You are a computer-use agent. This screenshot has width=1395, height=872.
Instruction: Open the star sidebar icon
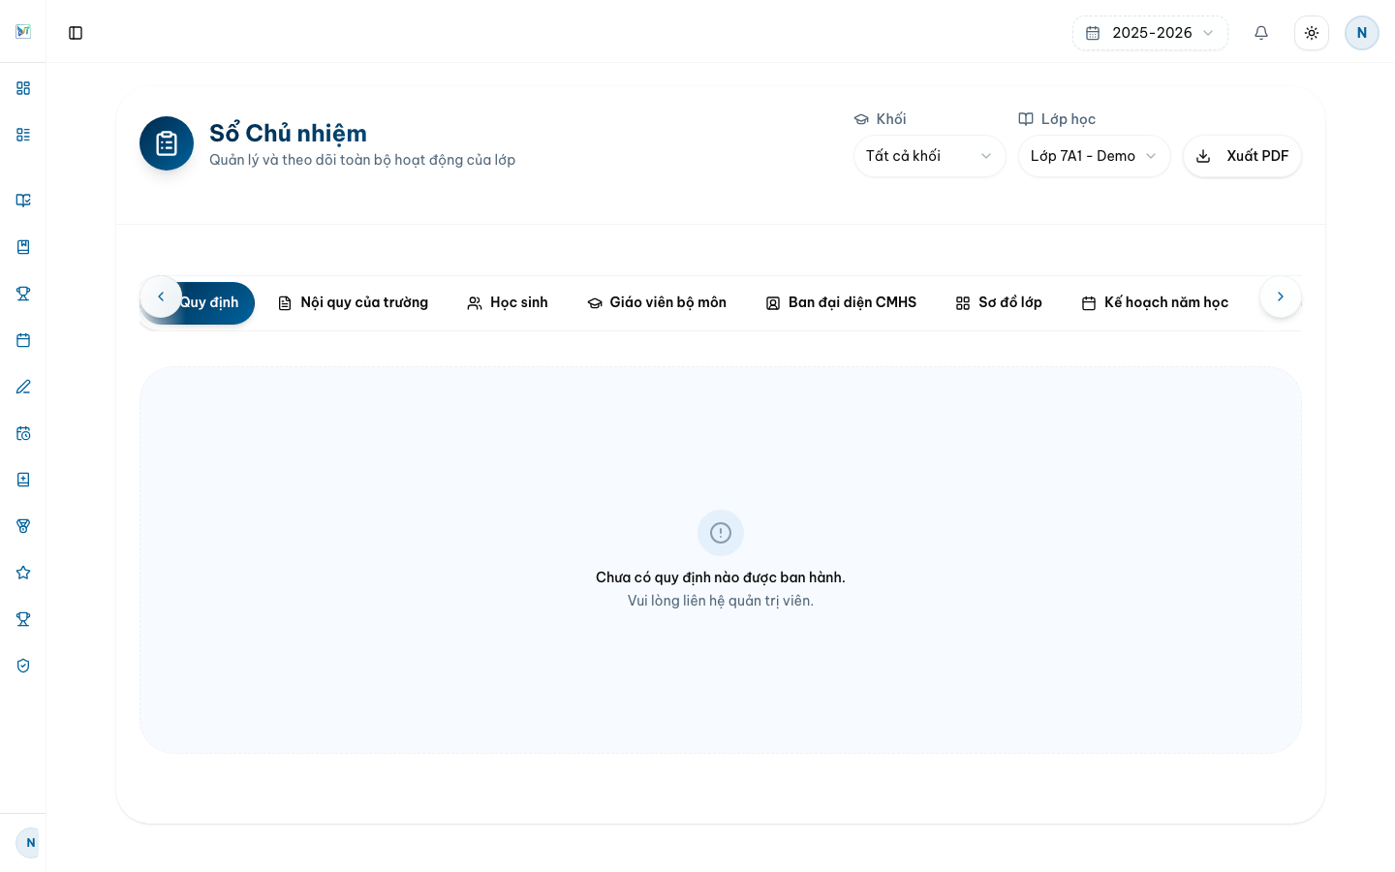23,573
